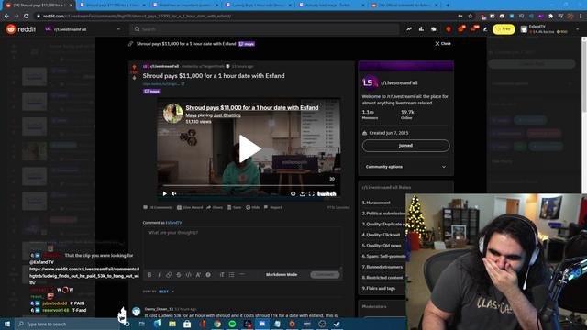Open the EsfandTV user account dropdown
587x330 pixels.
pos(550,29)
